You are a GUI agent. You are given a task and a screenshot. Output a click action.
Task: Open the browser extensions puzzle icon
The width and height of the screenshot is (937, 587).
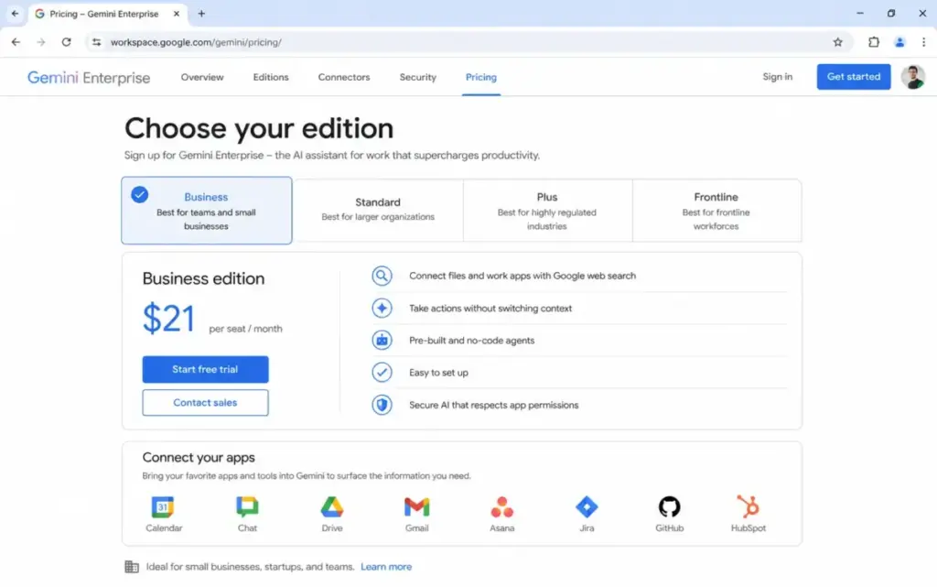pyautogui.click(x=874, y=42)
